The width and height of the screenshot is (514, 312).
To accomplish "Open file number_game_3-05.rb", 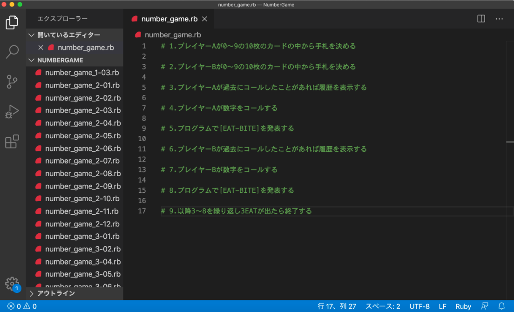I will 74,274.
